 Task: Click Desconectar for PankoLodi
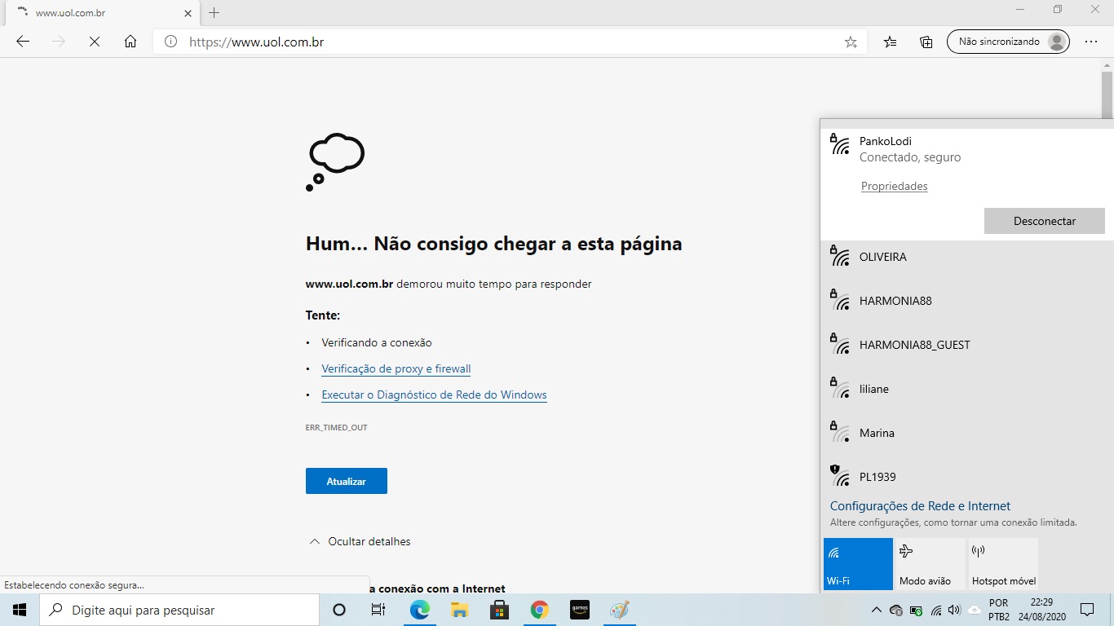1045,221
